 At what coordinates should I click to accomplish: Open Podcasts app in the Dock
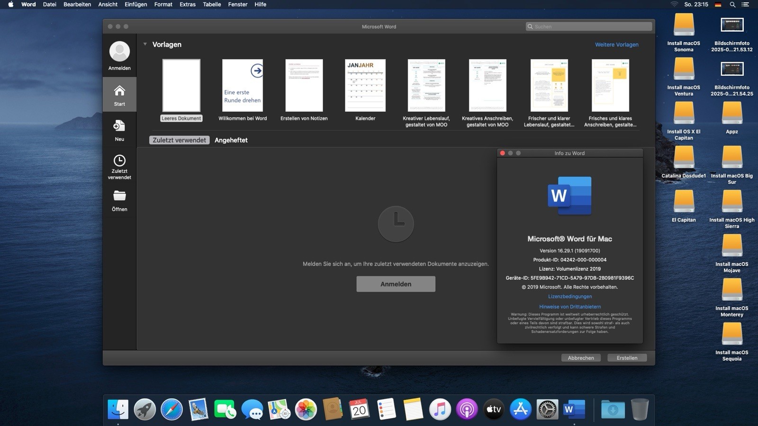(x=467, y=409)
